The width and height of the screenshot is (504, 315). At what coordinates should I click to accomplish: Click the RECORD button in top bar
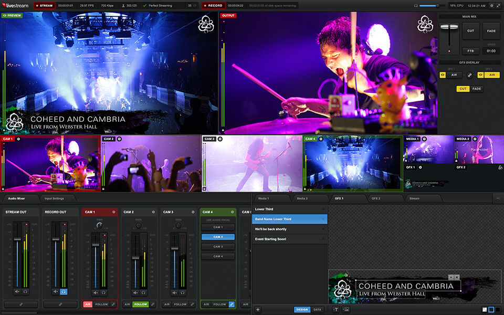tap(213, 5)
